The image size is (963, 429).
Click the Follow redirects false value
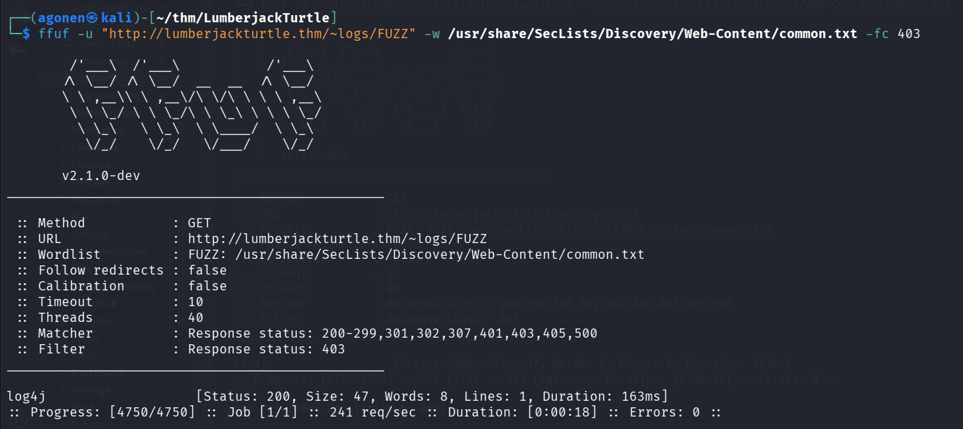(207, 270)
